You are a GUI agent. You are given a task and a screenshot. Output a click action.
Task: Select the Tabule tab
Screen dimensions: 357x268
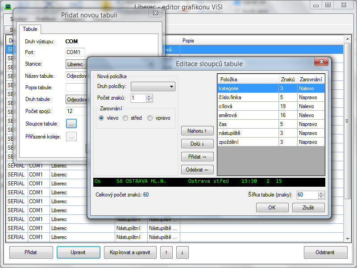(30, 29)
